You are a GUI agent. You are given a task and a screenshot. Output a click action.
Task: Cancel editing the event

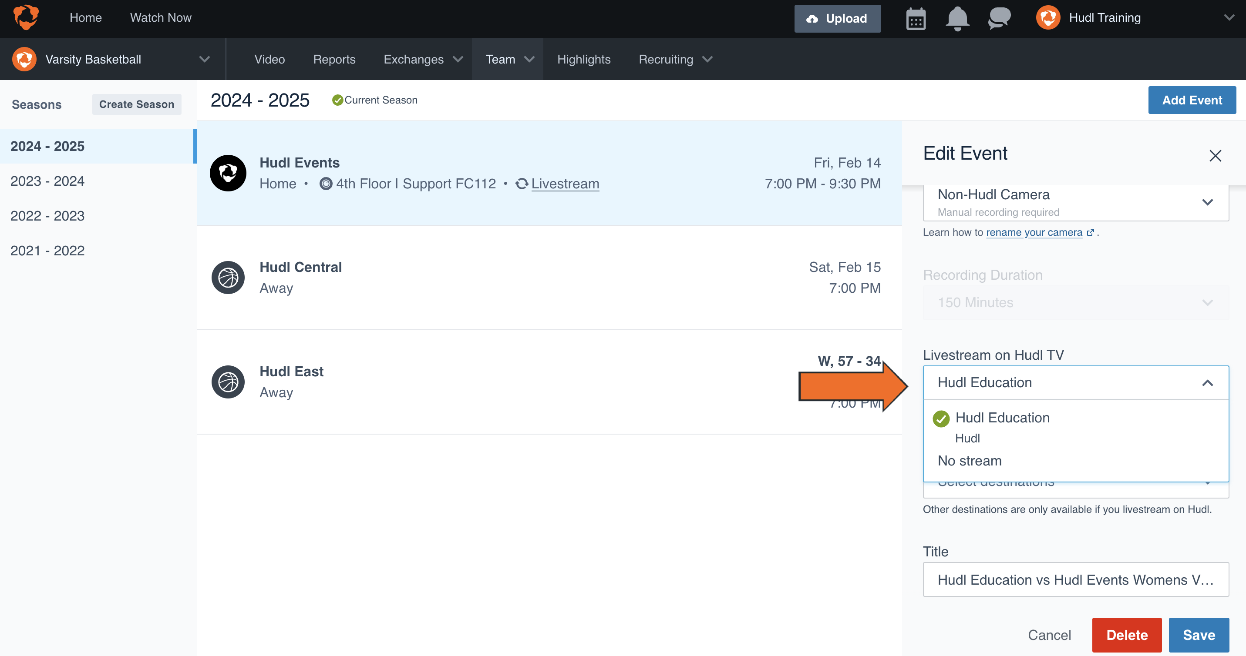[x=1049, y=635]
